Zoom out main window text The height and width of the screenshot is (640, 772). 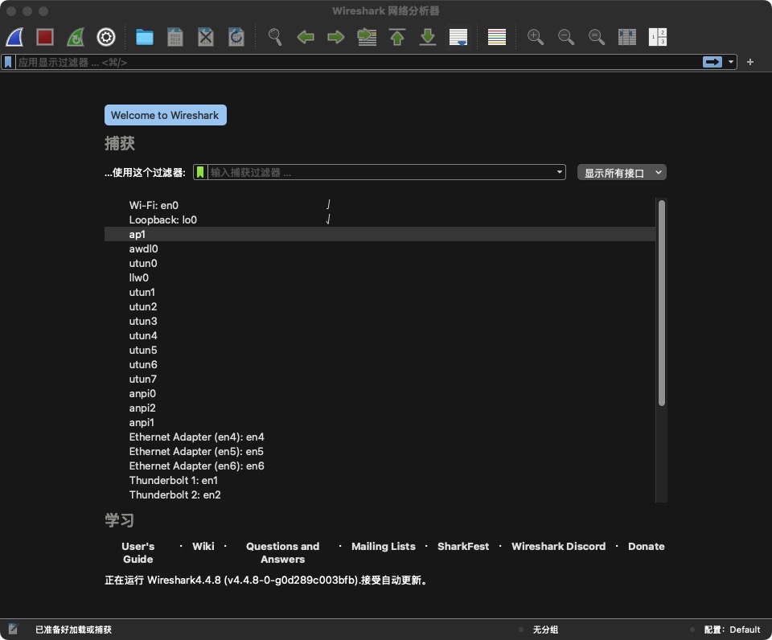point(565,37)
